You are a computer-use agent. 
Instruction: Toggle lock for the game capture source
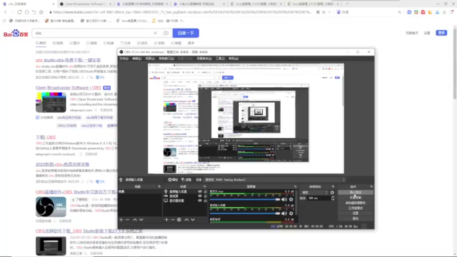click(205, 196)
